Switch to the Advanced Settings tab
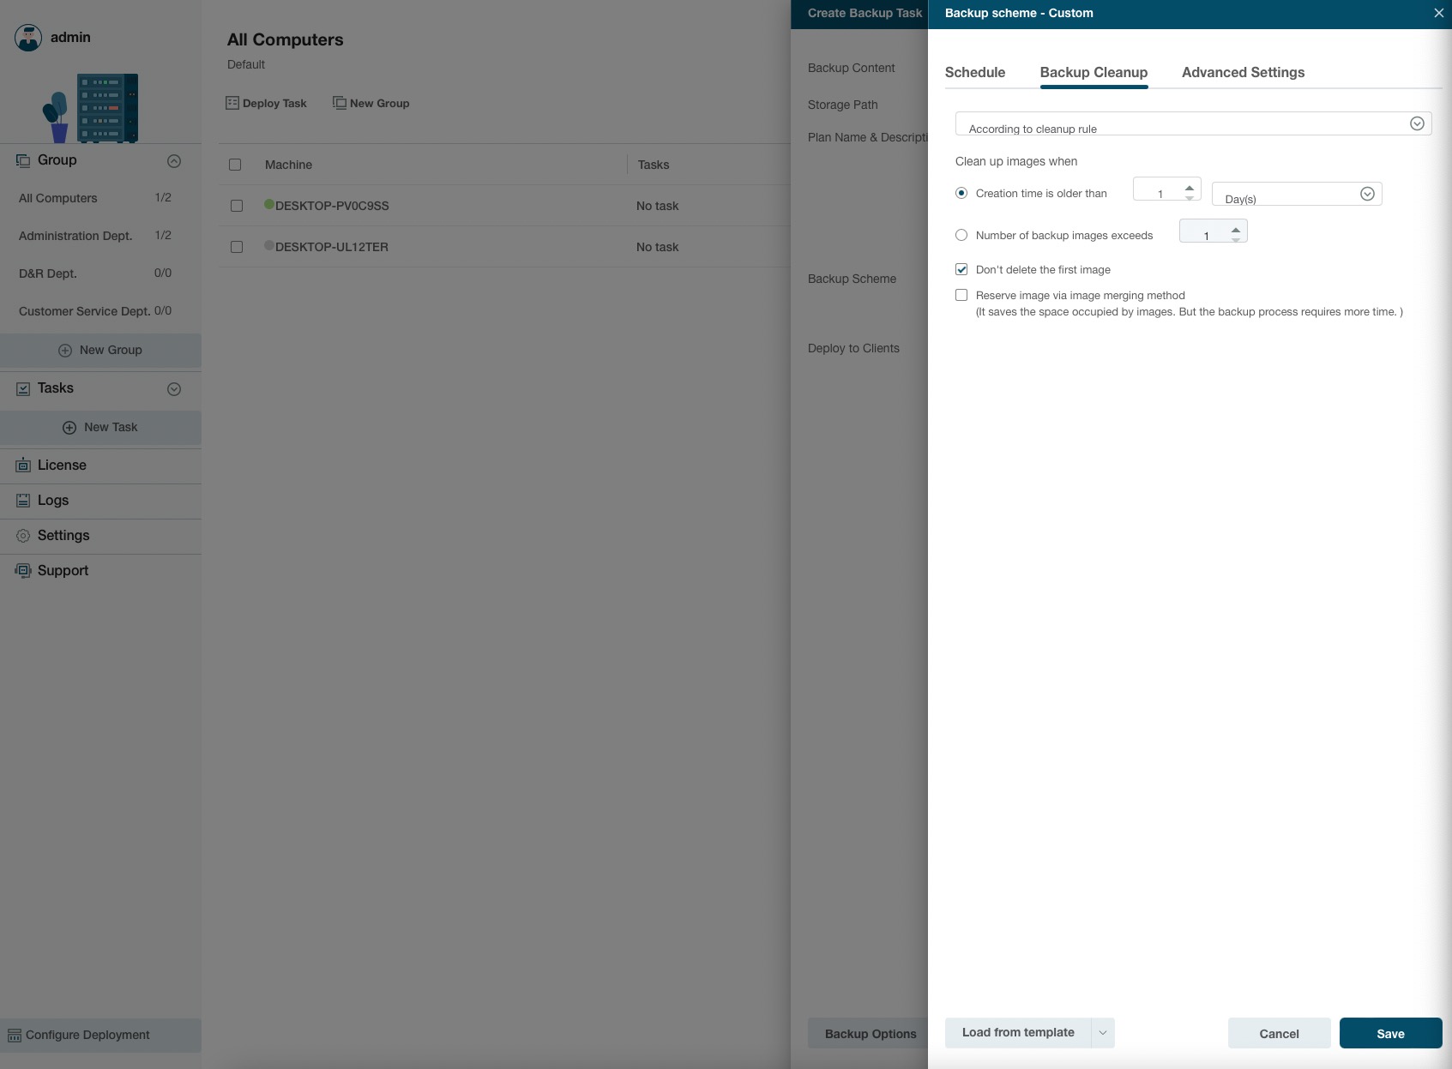The width and height of the screenshot is (1452, 1069). pyautogui.click(x=1243, y=73)
